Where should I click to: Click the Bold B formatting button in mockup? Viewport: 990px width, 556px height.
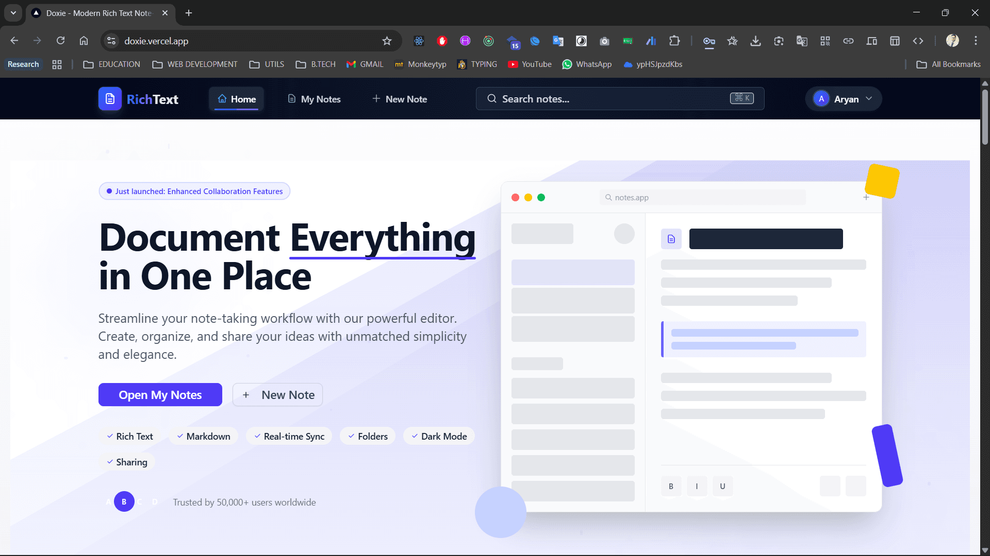tap(671, 486)
